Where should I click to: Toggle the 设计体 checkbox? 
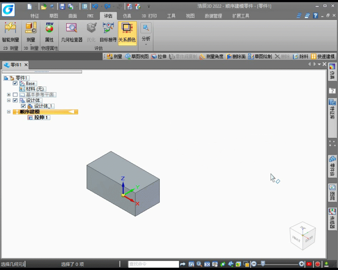(15, 100)
